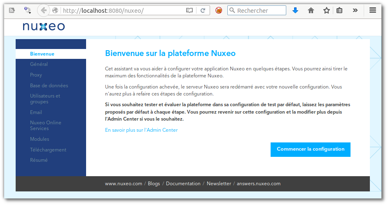The width and height of the screenshot is (388, 205).
Task: Click the heading Bienvenue sur la plateforme Nuxeo
Action: point(170,54)
